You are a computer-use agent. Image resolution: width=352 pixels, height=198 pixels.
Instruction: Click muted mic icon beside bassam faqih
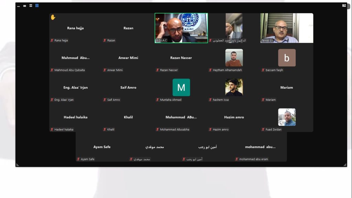point(263,70)
